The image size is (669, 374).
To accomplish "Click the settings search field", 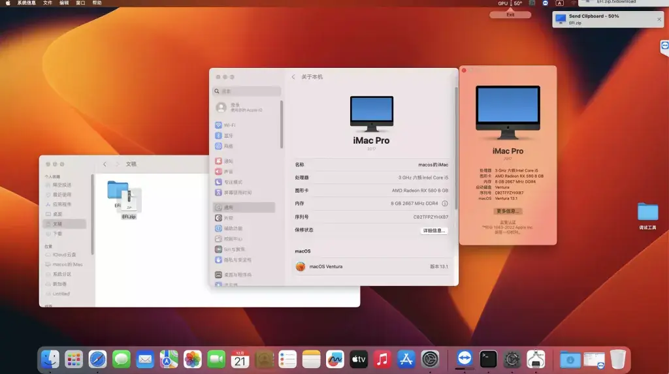I will click(x=246, y=91).
